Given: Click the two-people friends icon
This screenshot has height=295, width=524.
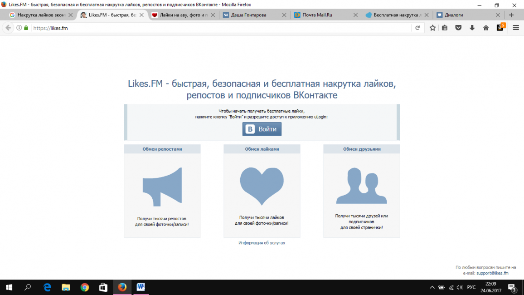Looking at the screenshot, I should (x=362, y=186).
